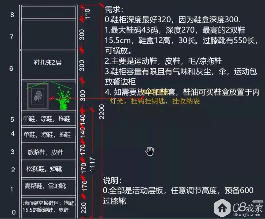This screenshot has width=265, height=219.
Task: Click the 说明: heading text
Action: pos(112,180)
